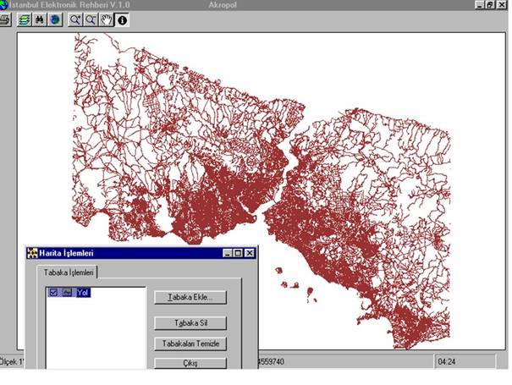Select the Yol layer name in list
The width and height of the screenshot is (512, 385).
click(82, 293)
